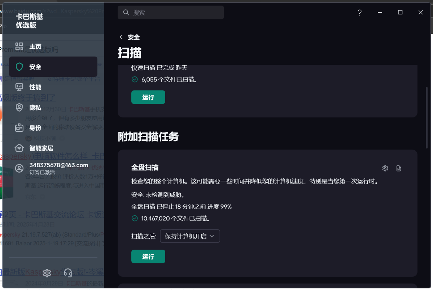Click the 附加扫描任务 section heading
433x290 pixels.
point(148,137)
